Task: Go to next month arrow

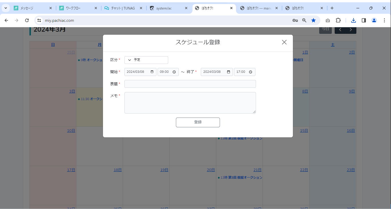Action: click(x=351, y=30)
